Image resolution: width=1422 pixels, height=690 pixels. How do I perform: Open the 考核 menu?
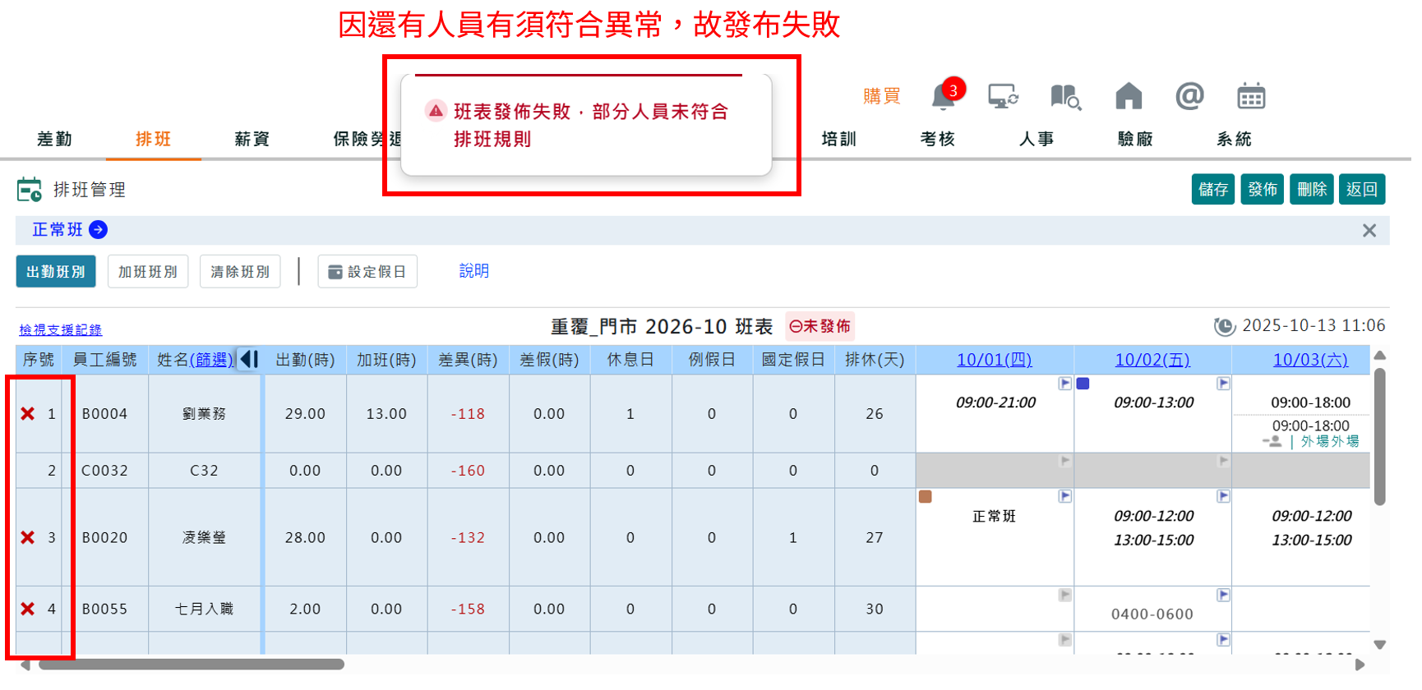tap(938, 140)
